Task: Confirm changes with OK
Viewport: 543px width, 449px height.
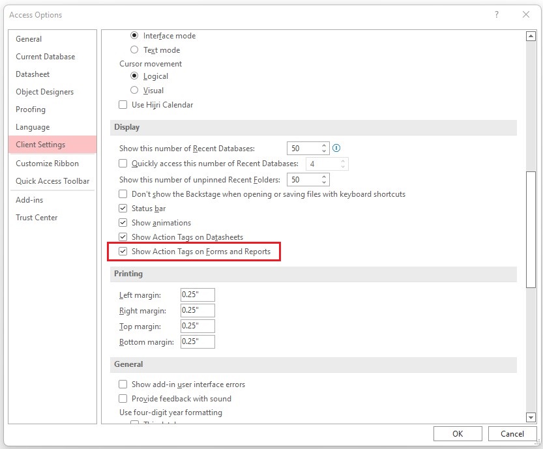Action: (458, 433)
